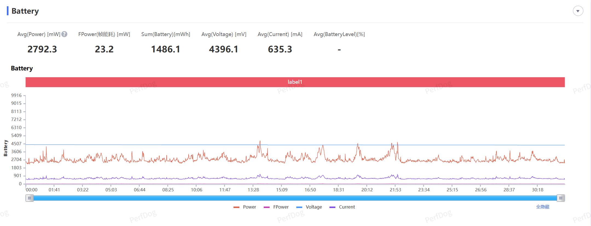Hide the FPower series via the legend
The image size is (591, 226).
(276, 207)
